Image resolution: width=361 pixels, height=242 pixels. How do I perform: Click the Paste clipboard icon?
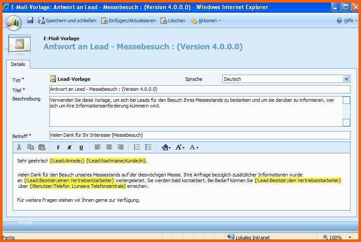click(x=42, y=148)
